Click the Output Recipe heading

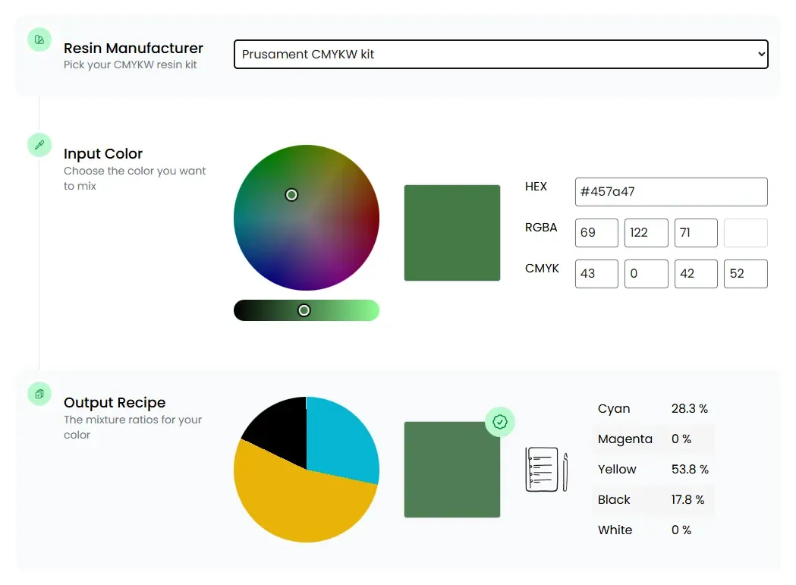115,402
